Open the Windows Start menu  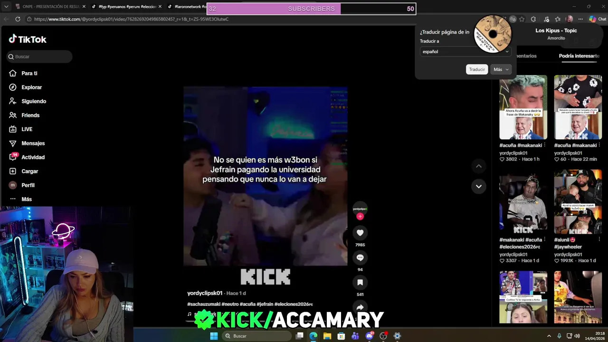pyautogui.click(x=214, y=336)
